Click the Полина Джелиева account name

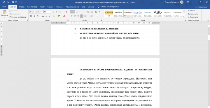(x=172, y=2)
